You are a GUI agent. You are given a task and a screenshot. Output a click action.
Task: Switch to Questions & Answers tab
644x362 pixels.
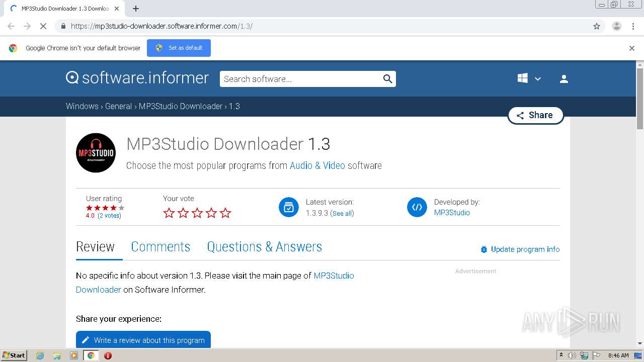pos(265,247)
